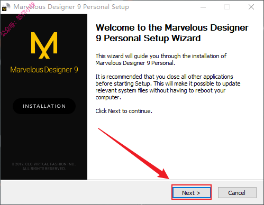Cancel the setup wizard
The width and height of the screenshot is (264, 205).
click(x=237, y=193)
